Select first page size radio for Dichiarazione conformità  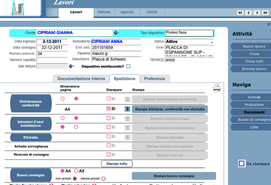tap(63, 99)
